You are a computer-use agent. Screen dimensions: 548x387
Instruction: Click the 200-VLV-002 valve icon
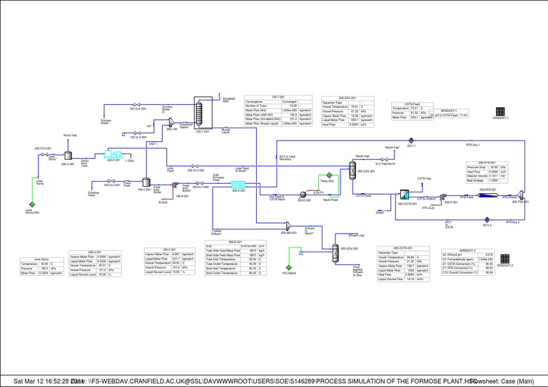click(195, 166)
